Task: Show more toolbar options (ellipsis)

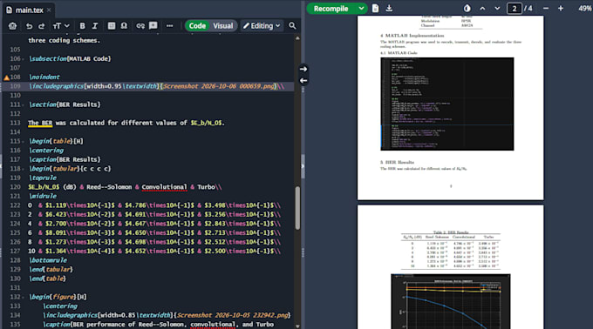Action: click(169, 25)
